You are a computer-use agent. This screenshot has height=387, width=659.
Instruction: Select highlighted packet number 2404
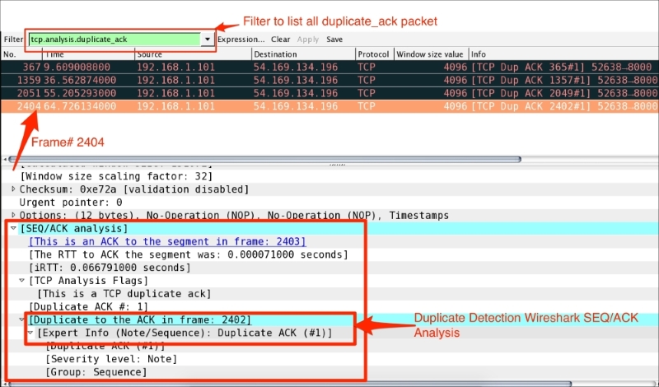329,106
